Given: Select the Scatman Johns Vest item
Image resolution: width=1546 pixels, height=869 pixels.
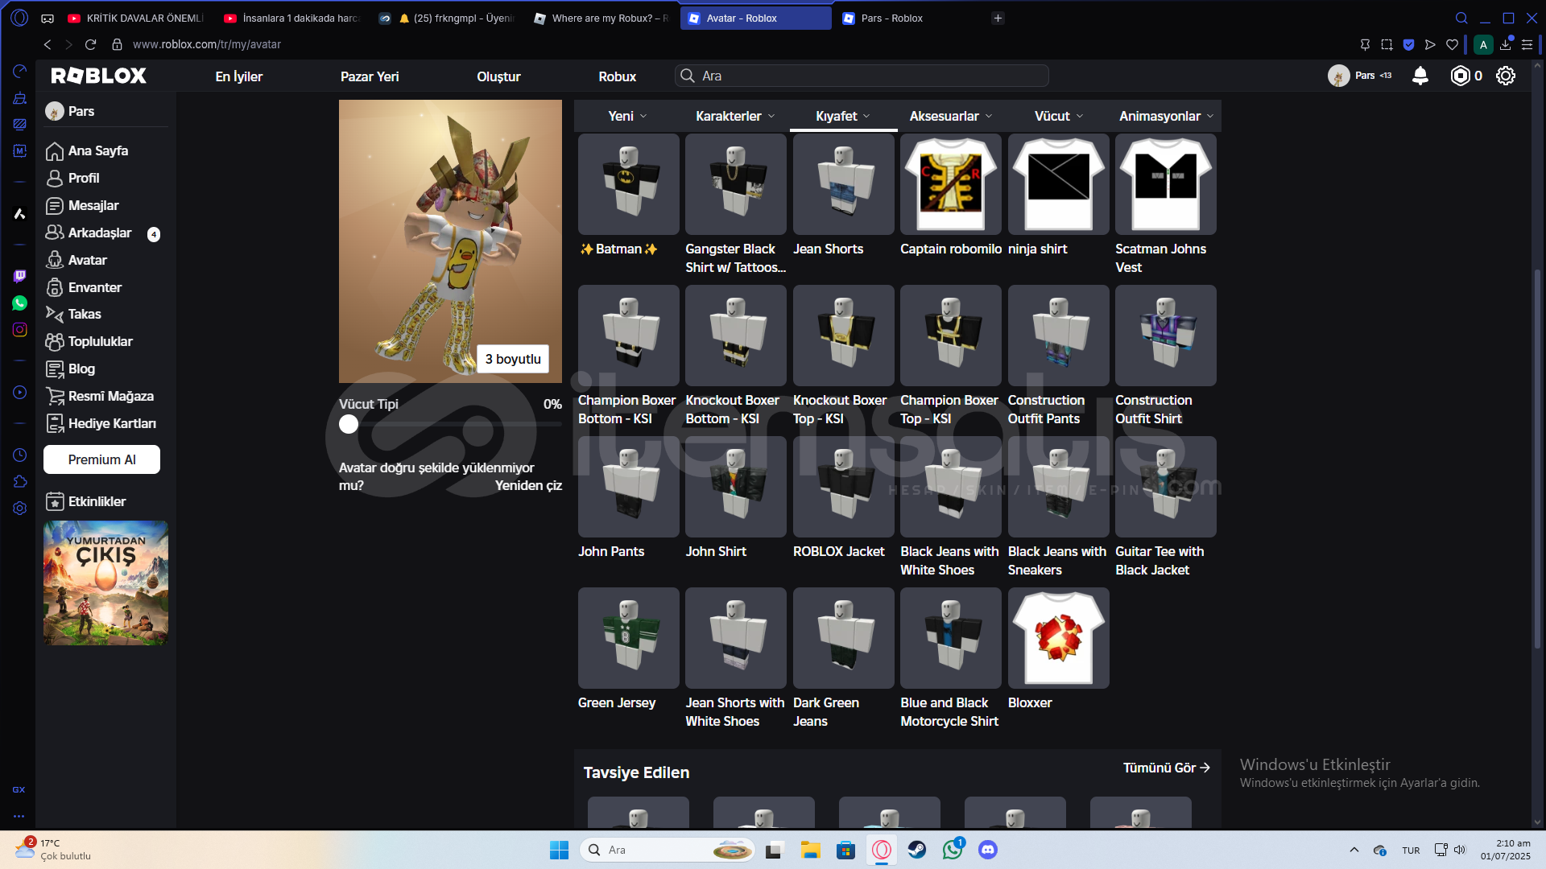Looking at the screenshot, I should point(1165,184).
